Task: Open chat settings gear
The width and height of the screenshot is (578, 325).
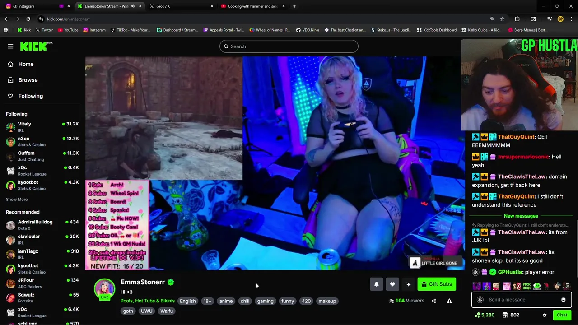Action: tap(545, 315)
